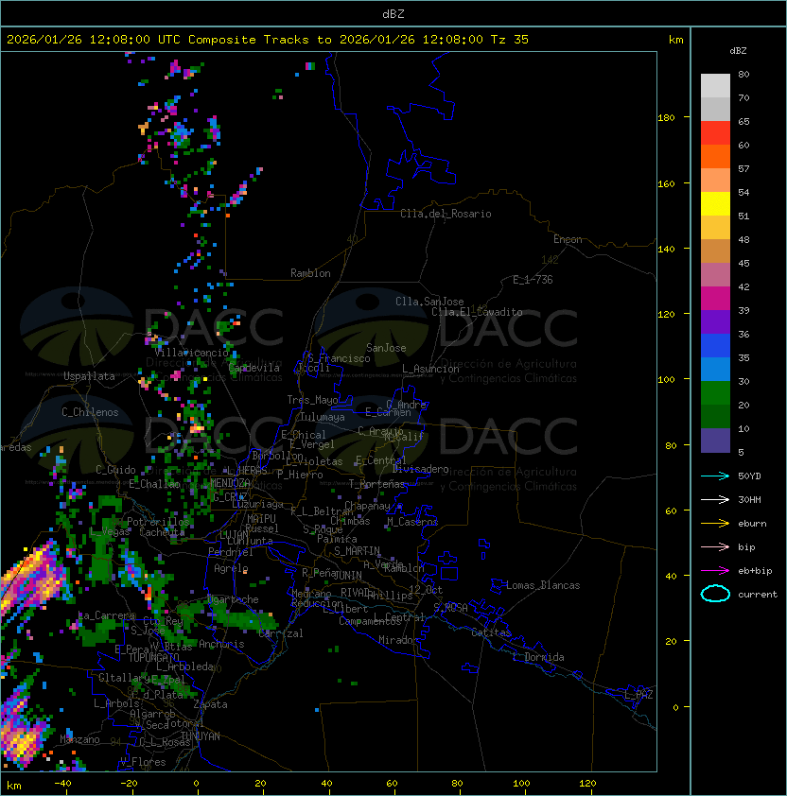Select the yellow eburn arrow legend entry
Viewport: 787px width, 796px height.
coord(715,524)
